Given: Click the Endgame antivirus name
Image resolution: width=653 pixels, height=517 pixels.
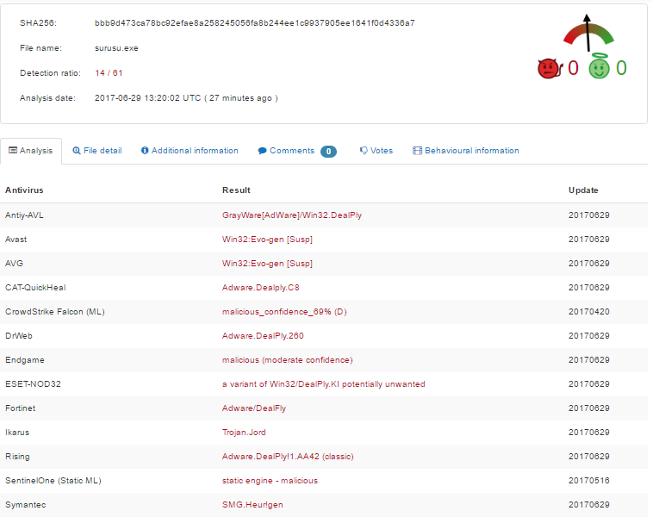Looking at the screenshot, I should (25, 360).
